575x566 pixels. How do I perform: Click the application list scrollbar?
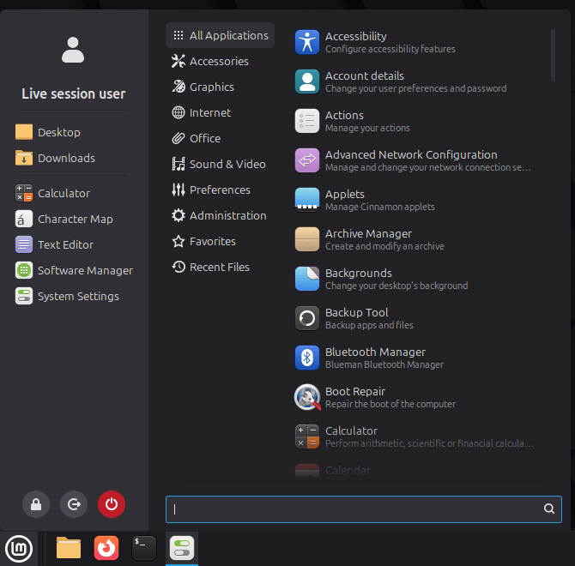554,55
